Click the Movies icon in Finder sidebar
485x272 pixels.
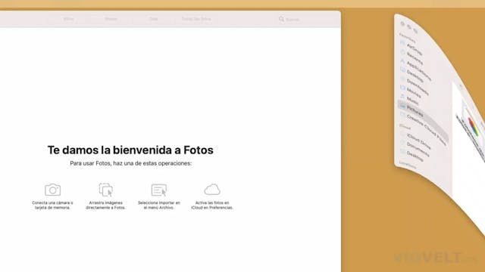[x=402, y=88]
